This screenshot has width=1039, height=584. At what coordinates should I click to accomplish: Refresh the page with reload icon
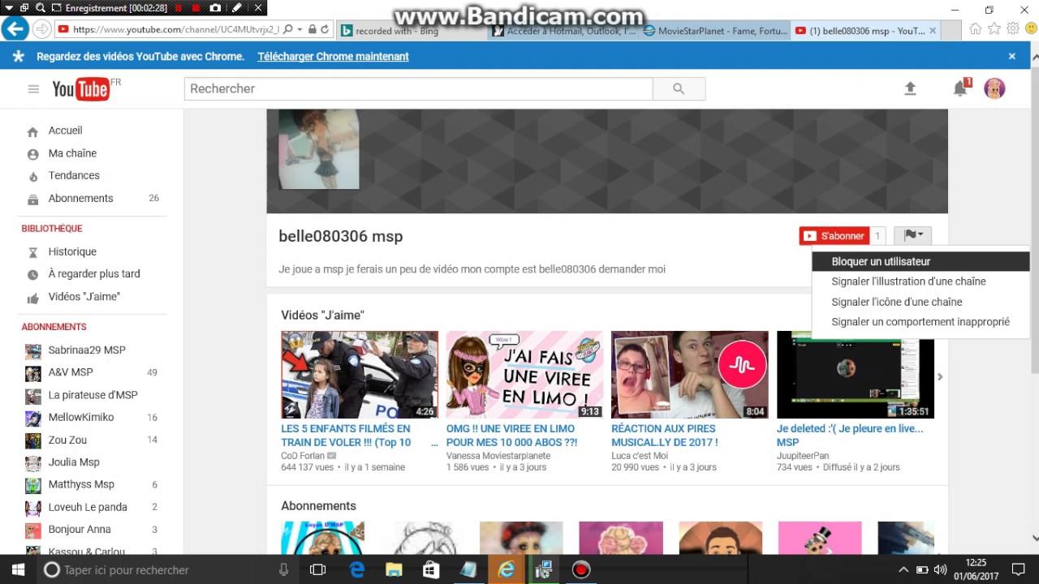325,29
